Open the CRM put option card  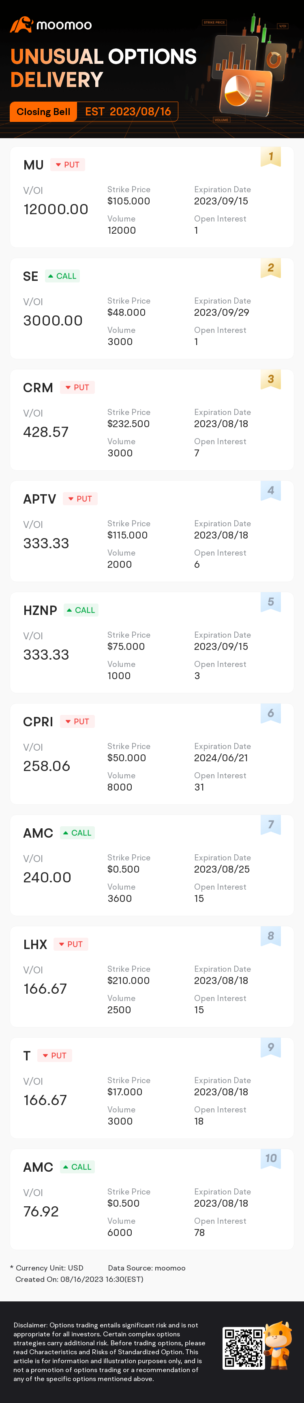click(152, 419)
